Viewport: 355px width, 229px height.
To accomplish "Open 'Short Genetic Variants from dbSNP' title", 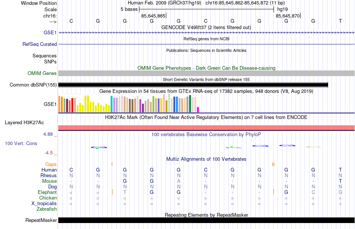I will (206, 79).
